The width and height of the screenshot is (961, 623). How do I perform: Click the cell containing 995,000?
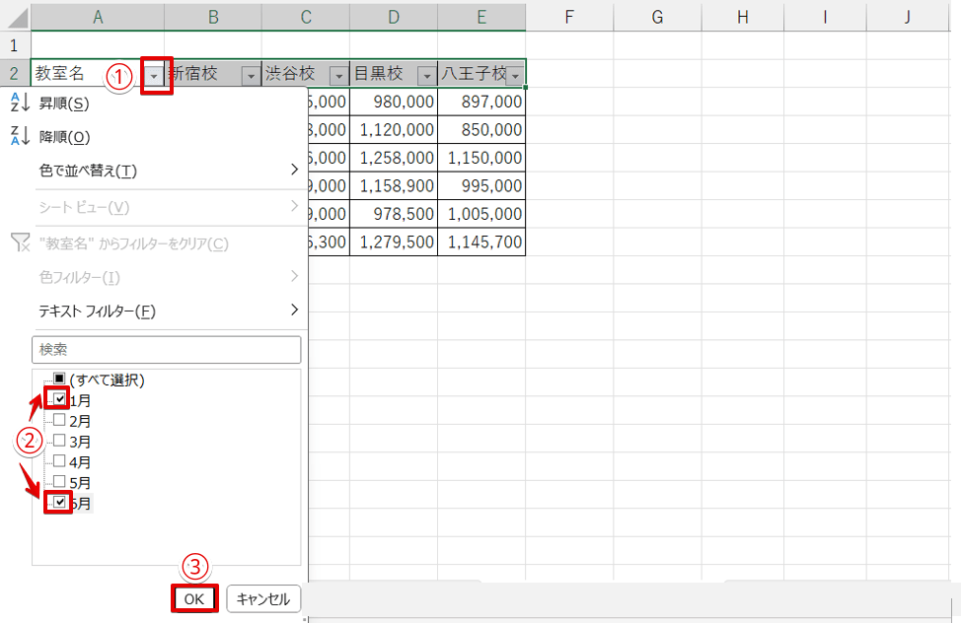pyautogui.click(x=481, y=186)
